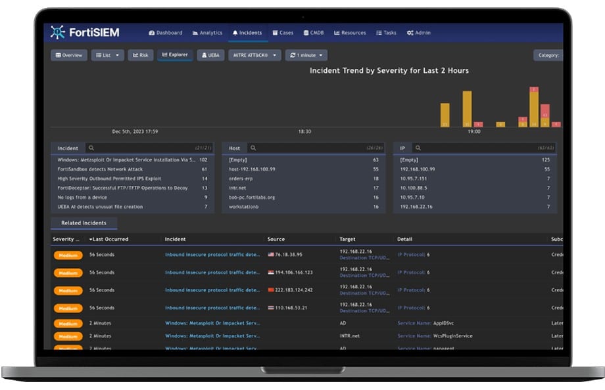Select 'UEBA AI detects unusual file creation'
The width and height of the screenshot is (605, 390).
point(132,207)
